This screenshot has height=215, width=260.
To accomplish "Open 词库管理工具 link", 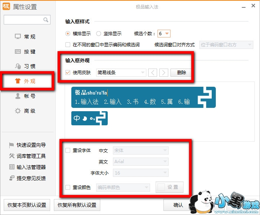I will point(31,156).
